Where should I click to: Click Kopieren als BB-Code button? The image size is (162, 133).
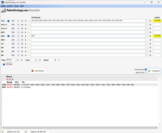click(x=37, y=132)
